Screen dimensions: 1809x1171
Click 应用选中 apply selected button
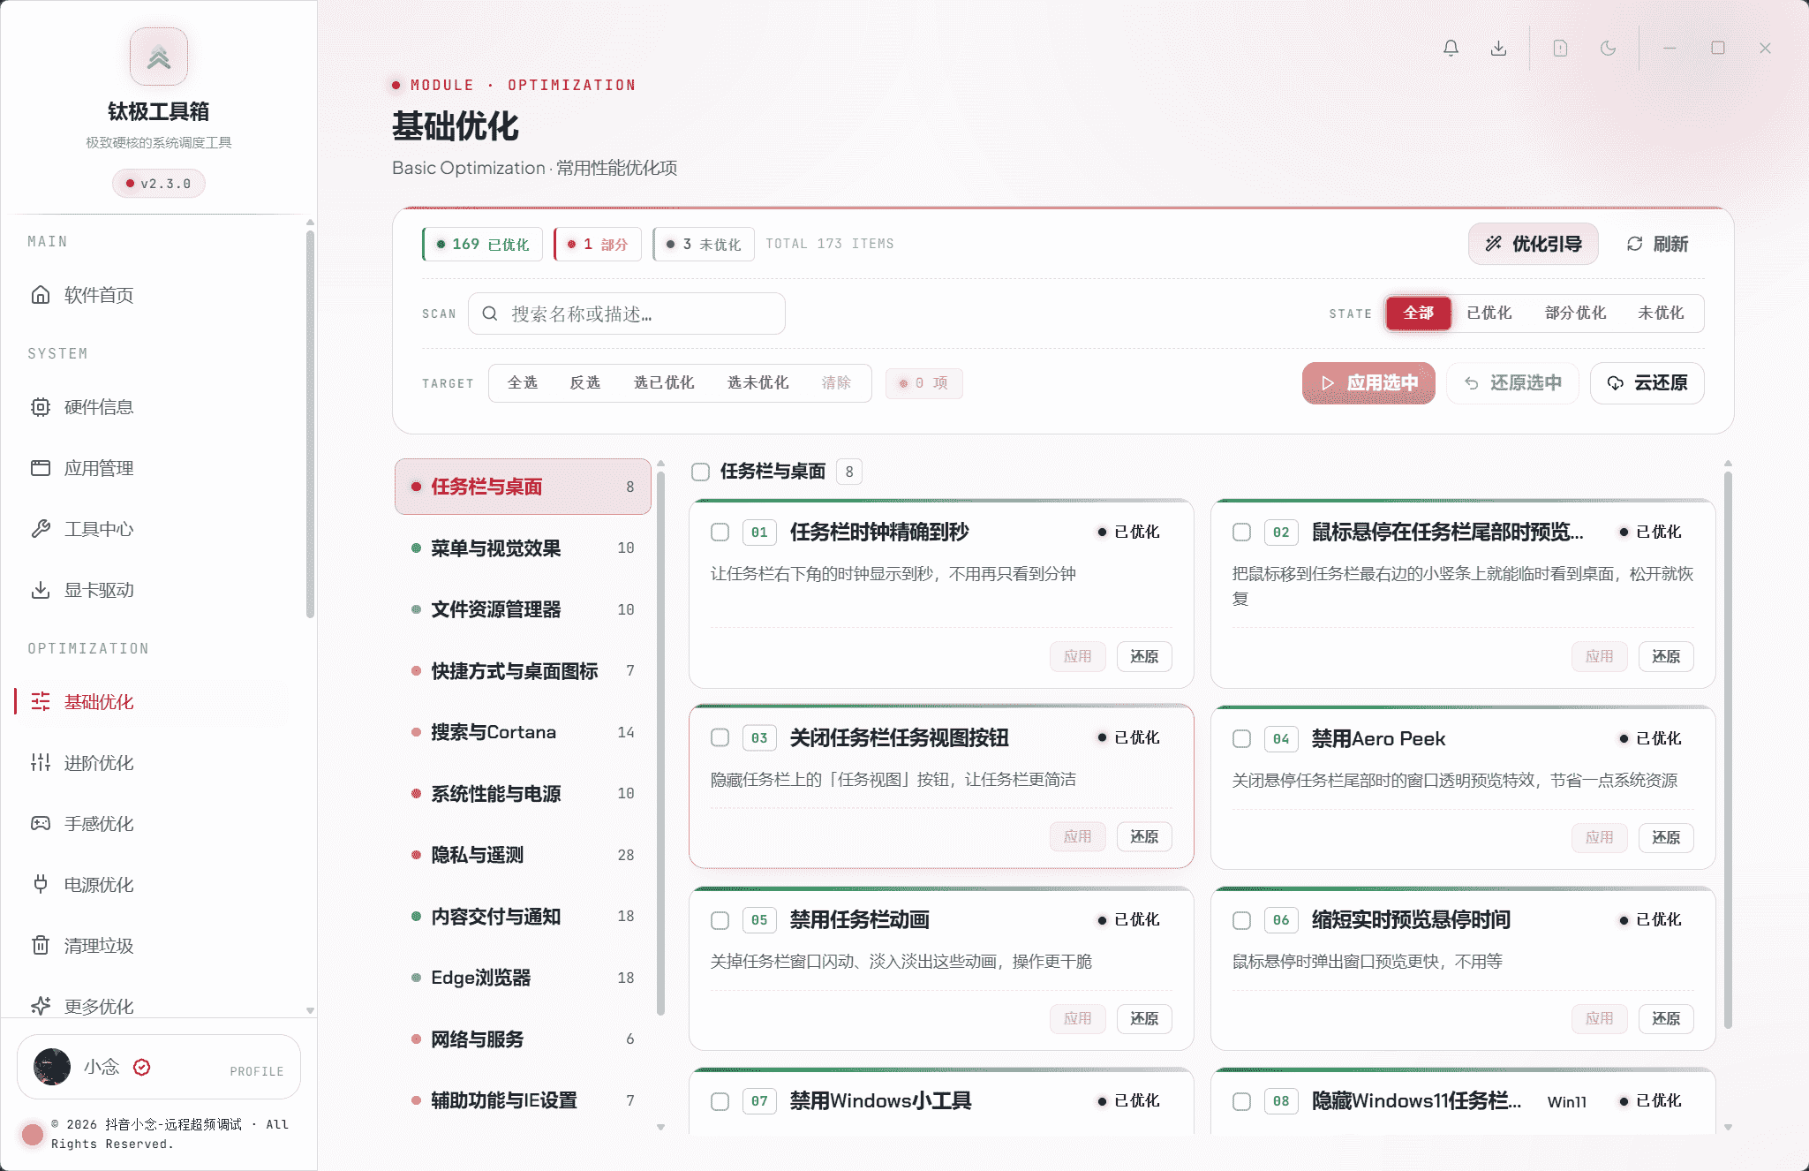1368,383
